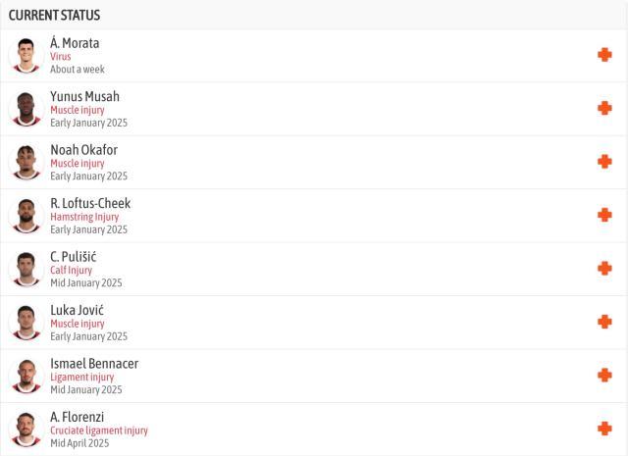Screen dimensions: 628x456
Task: Open C. Pulišić's profile photo
Action: pos(26,268)
